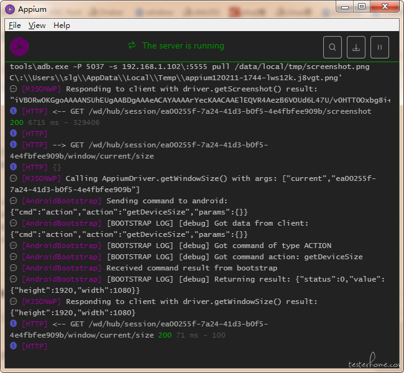404x373 pixels.
Task: Open the View menu
Action: click(x=37, y=25)
